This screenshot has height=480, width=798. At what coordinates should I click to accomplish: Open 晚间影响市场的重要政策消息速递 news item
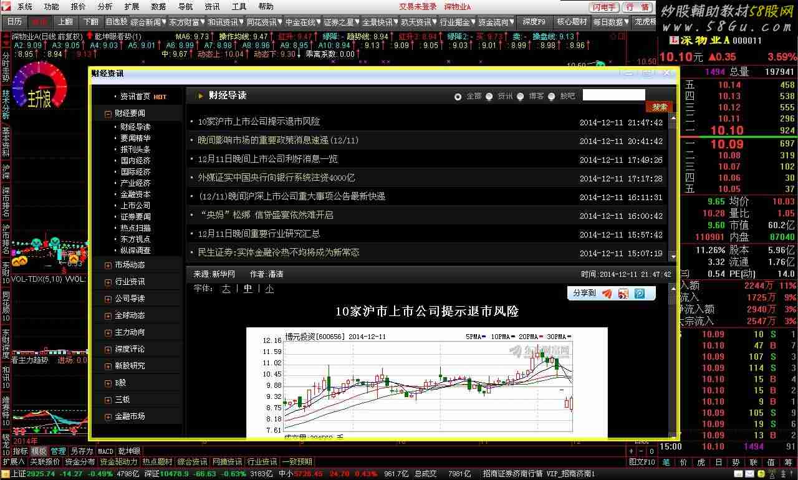279,140
